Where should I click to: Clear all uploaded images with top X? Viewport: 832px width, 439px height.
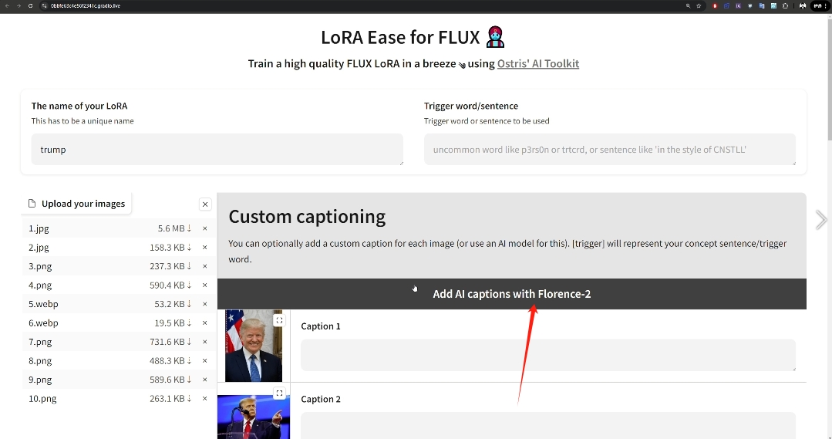point(205,204)
